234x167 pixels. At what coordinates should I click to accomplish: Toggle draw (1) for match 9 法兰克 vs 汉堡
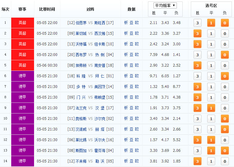tap(211, 108)
